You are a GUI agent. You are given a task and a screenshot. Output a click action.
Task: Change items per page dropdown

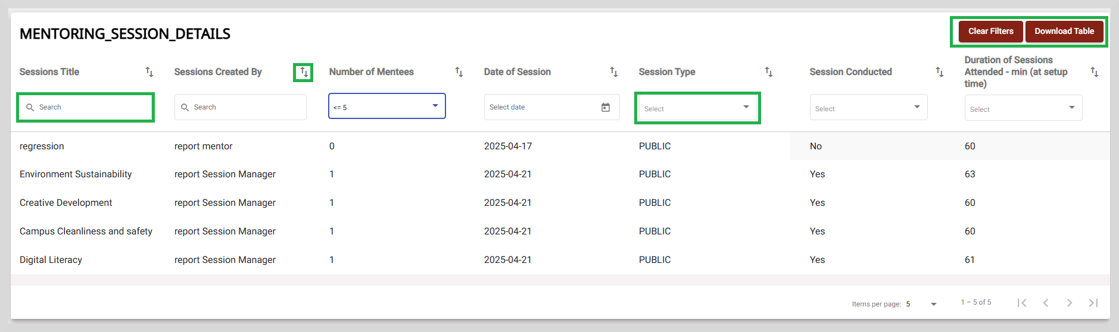pos(921,304)
